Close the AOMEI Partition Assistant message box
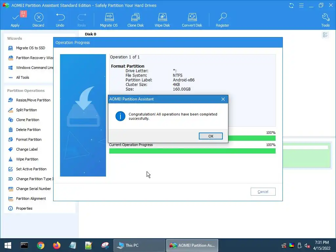This screenshot has height=252, width=336. (x=223, y=99)
